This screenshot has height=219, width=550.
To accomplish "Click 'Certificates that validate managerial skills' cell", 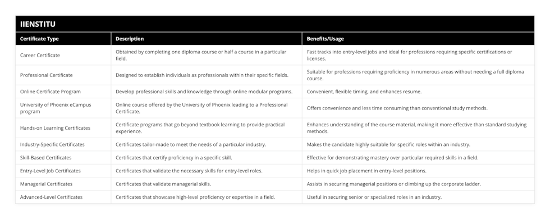I will click(x=207, y=184).
